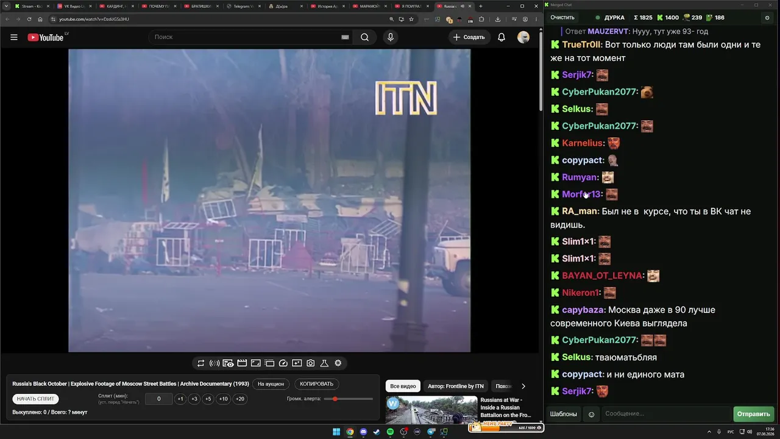Start voice search with microphone icon

[391, 37]
